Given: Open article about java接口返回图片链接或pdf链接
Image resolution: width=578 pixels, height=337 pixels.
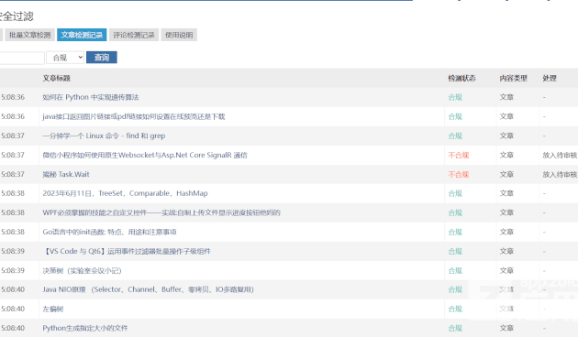Looking at the screenshot, I should [x=134, y=116].
